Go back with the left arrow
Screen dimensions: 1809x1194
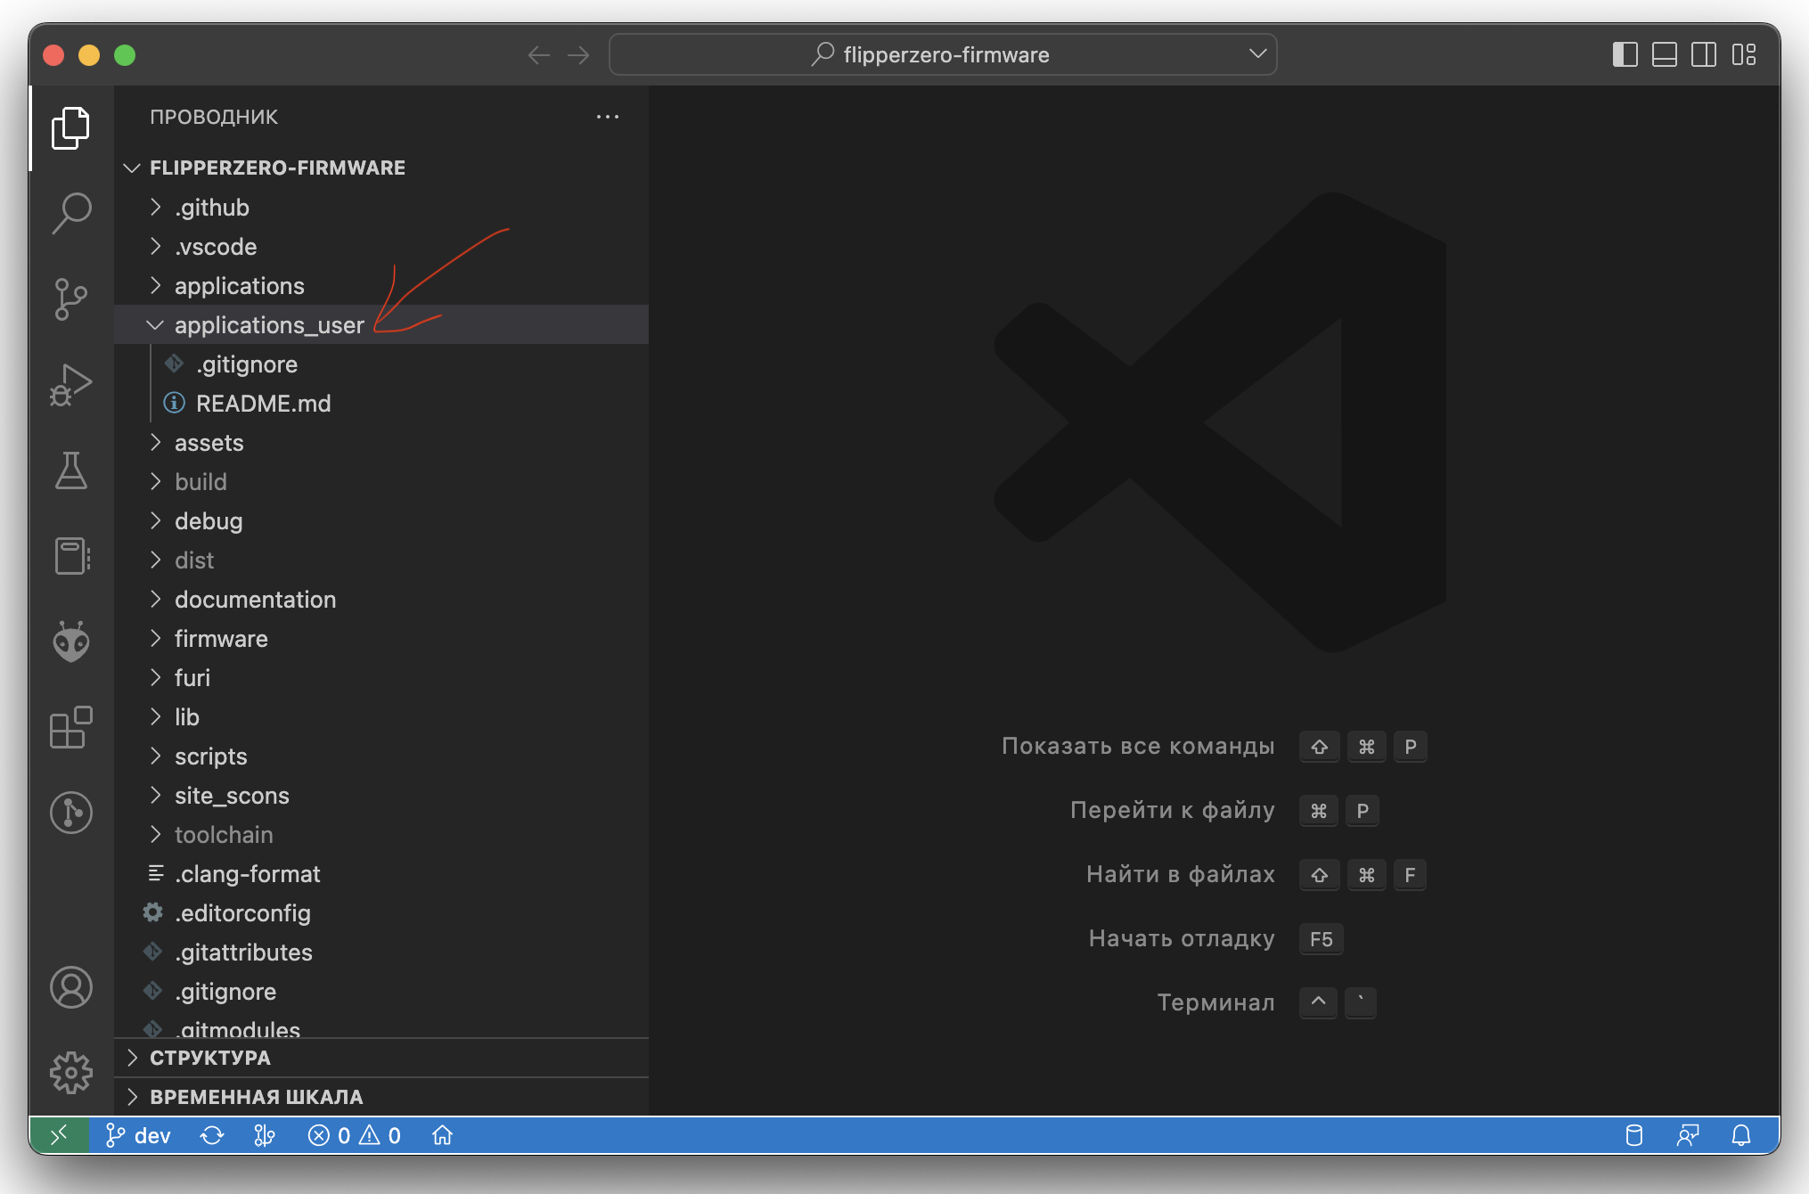(539, 55)
